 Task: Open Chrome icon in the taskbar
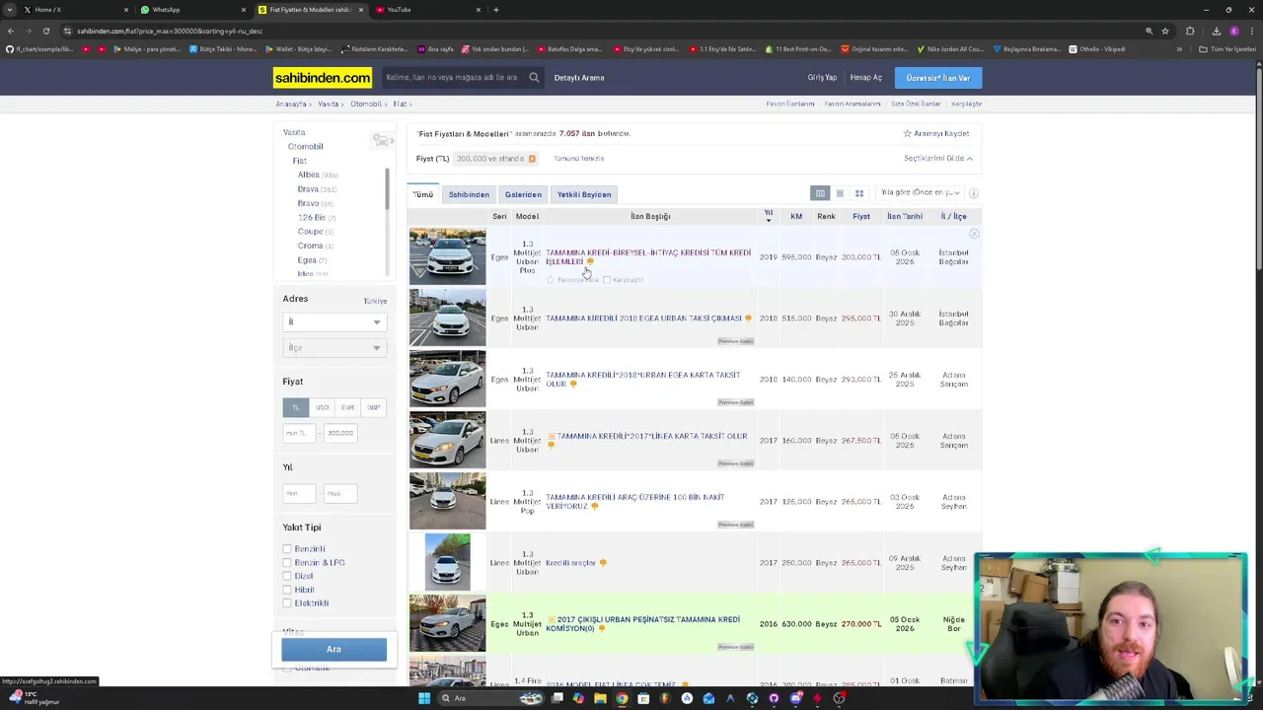pyautogui.click(x=622, y=698)
